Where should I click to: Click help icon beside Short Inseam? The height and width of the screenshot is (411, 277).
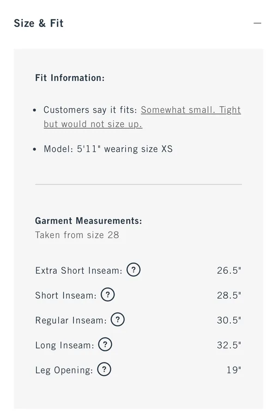tap(108, 294)
